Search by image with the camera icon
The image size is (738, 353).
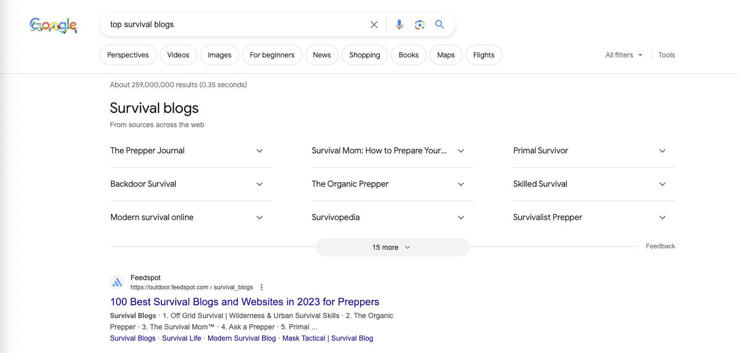coord(420,25)
